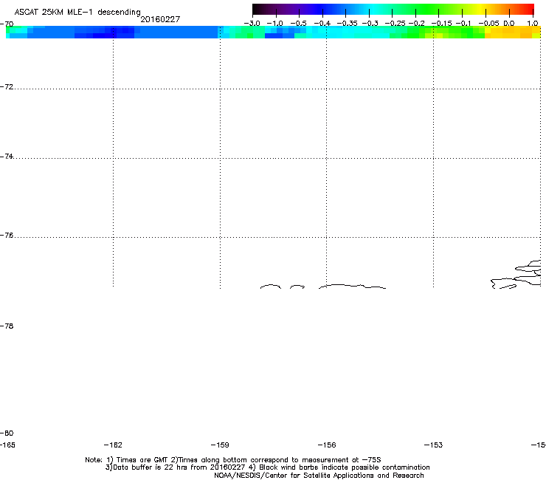Click the -0.4 color scale label
The height and width of the screenshot is (480, 546).
point(322,24)
